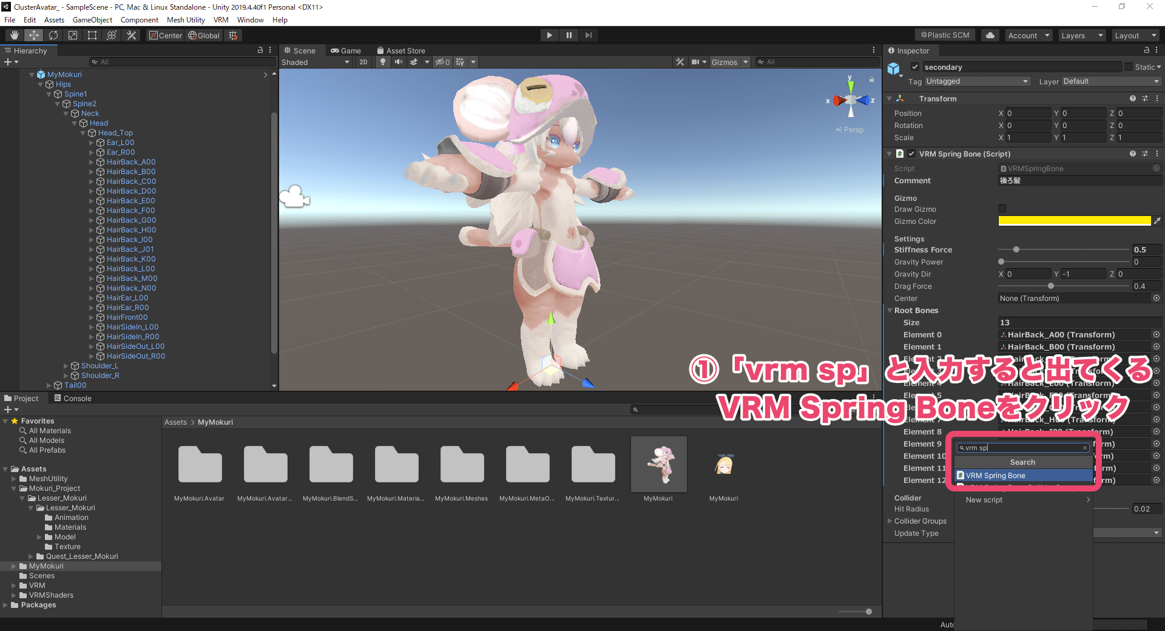Collapse the Root Bones section
The width and height of the screenshot is (1165, 631).
coord(890,310)
